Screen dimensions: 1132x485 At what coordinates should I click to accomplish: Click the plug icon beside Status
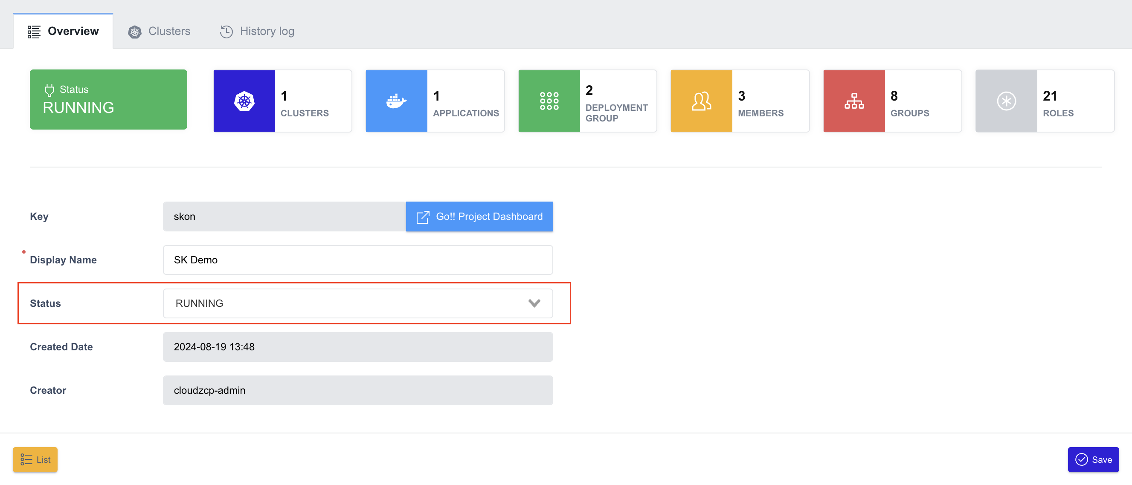tap(49, 89)
